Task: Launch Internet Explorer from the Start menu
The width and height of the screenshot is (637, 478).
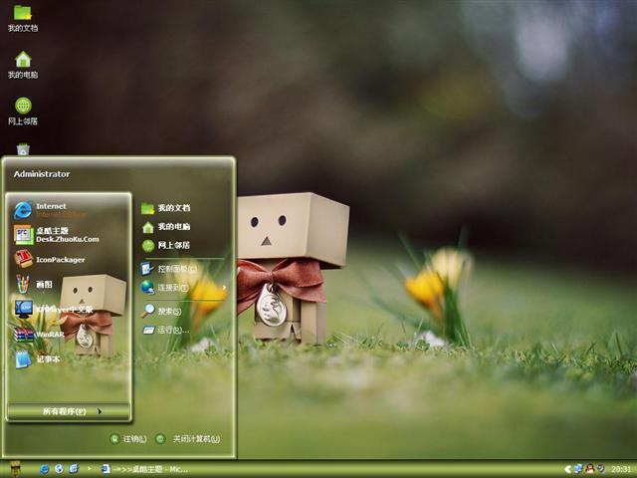Action: (x=50, y=210)
